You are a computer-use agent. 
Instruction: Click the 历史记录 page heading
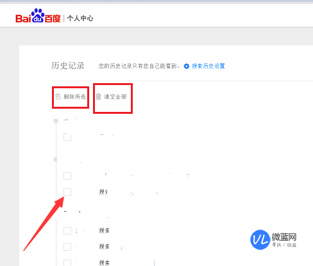(x=68, y=66)
